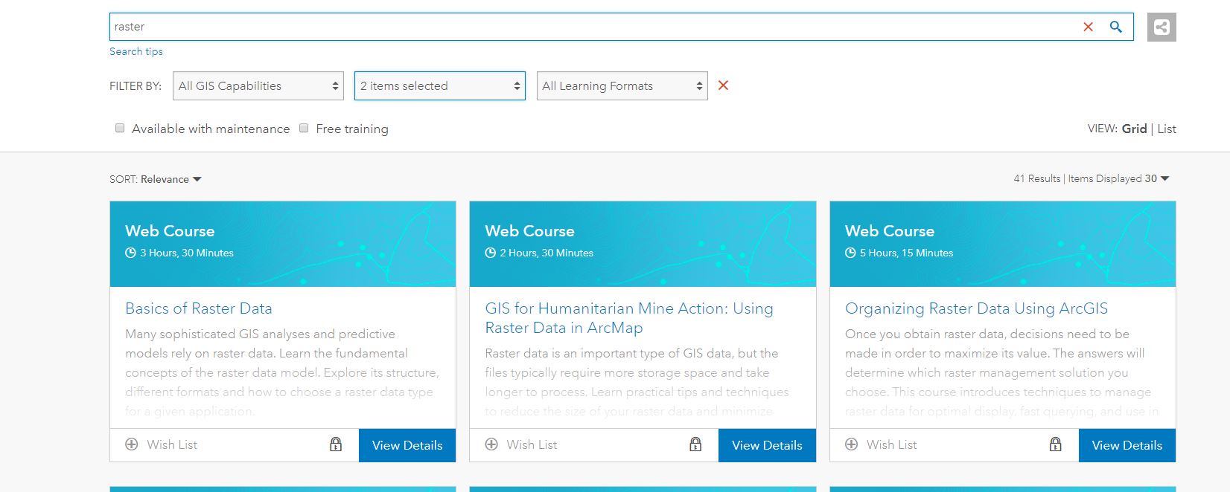Click the lock icon on Organizing Raster Data card
Screen dimensions: 1230x492
(x=1055, y=444)
